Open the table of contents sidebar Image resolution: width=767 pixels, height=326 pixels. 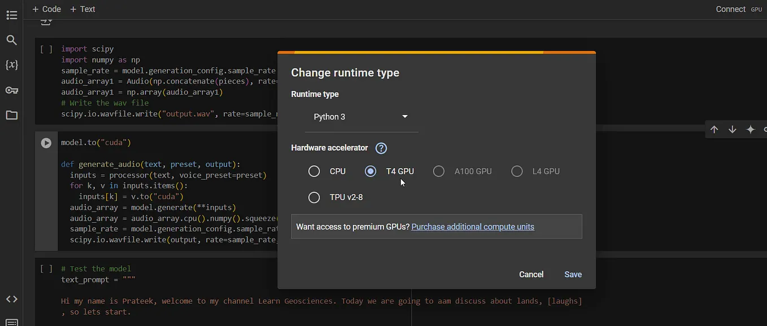point(12,15)
